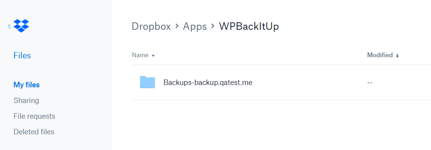The height and width of the screenshot is (150, 431).
Task: Open Sharing in the sidebar
Action: [26, 100]
